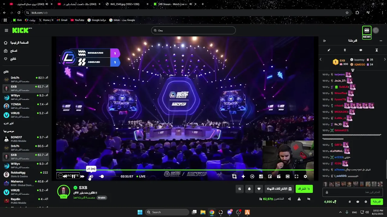The width and height of the screenshot is (387, 217).
Task: Click the 4,890 channel points counter
Action: click(x=330, y=202)
